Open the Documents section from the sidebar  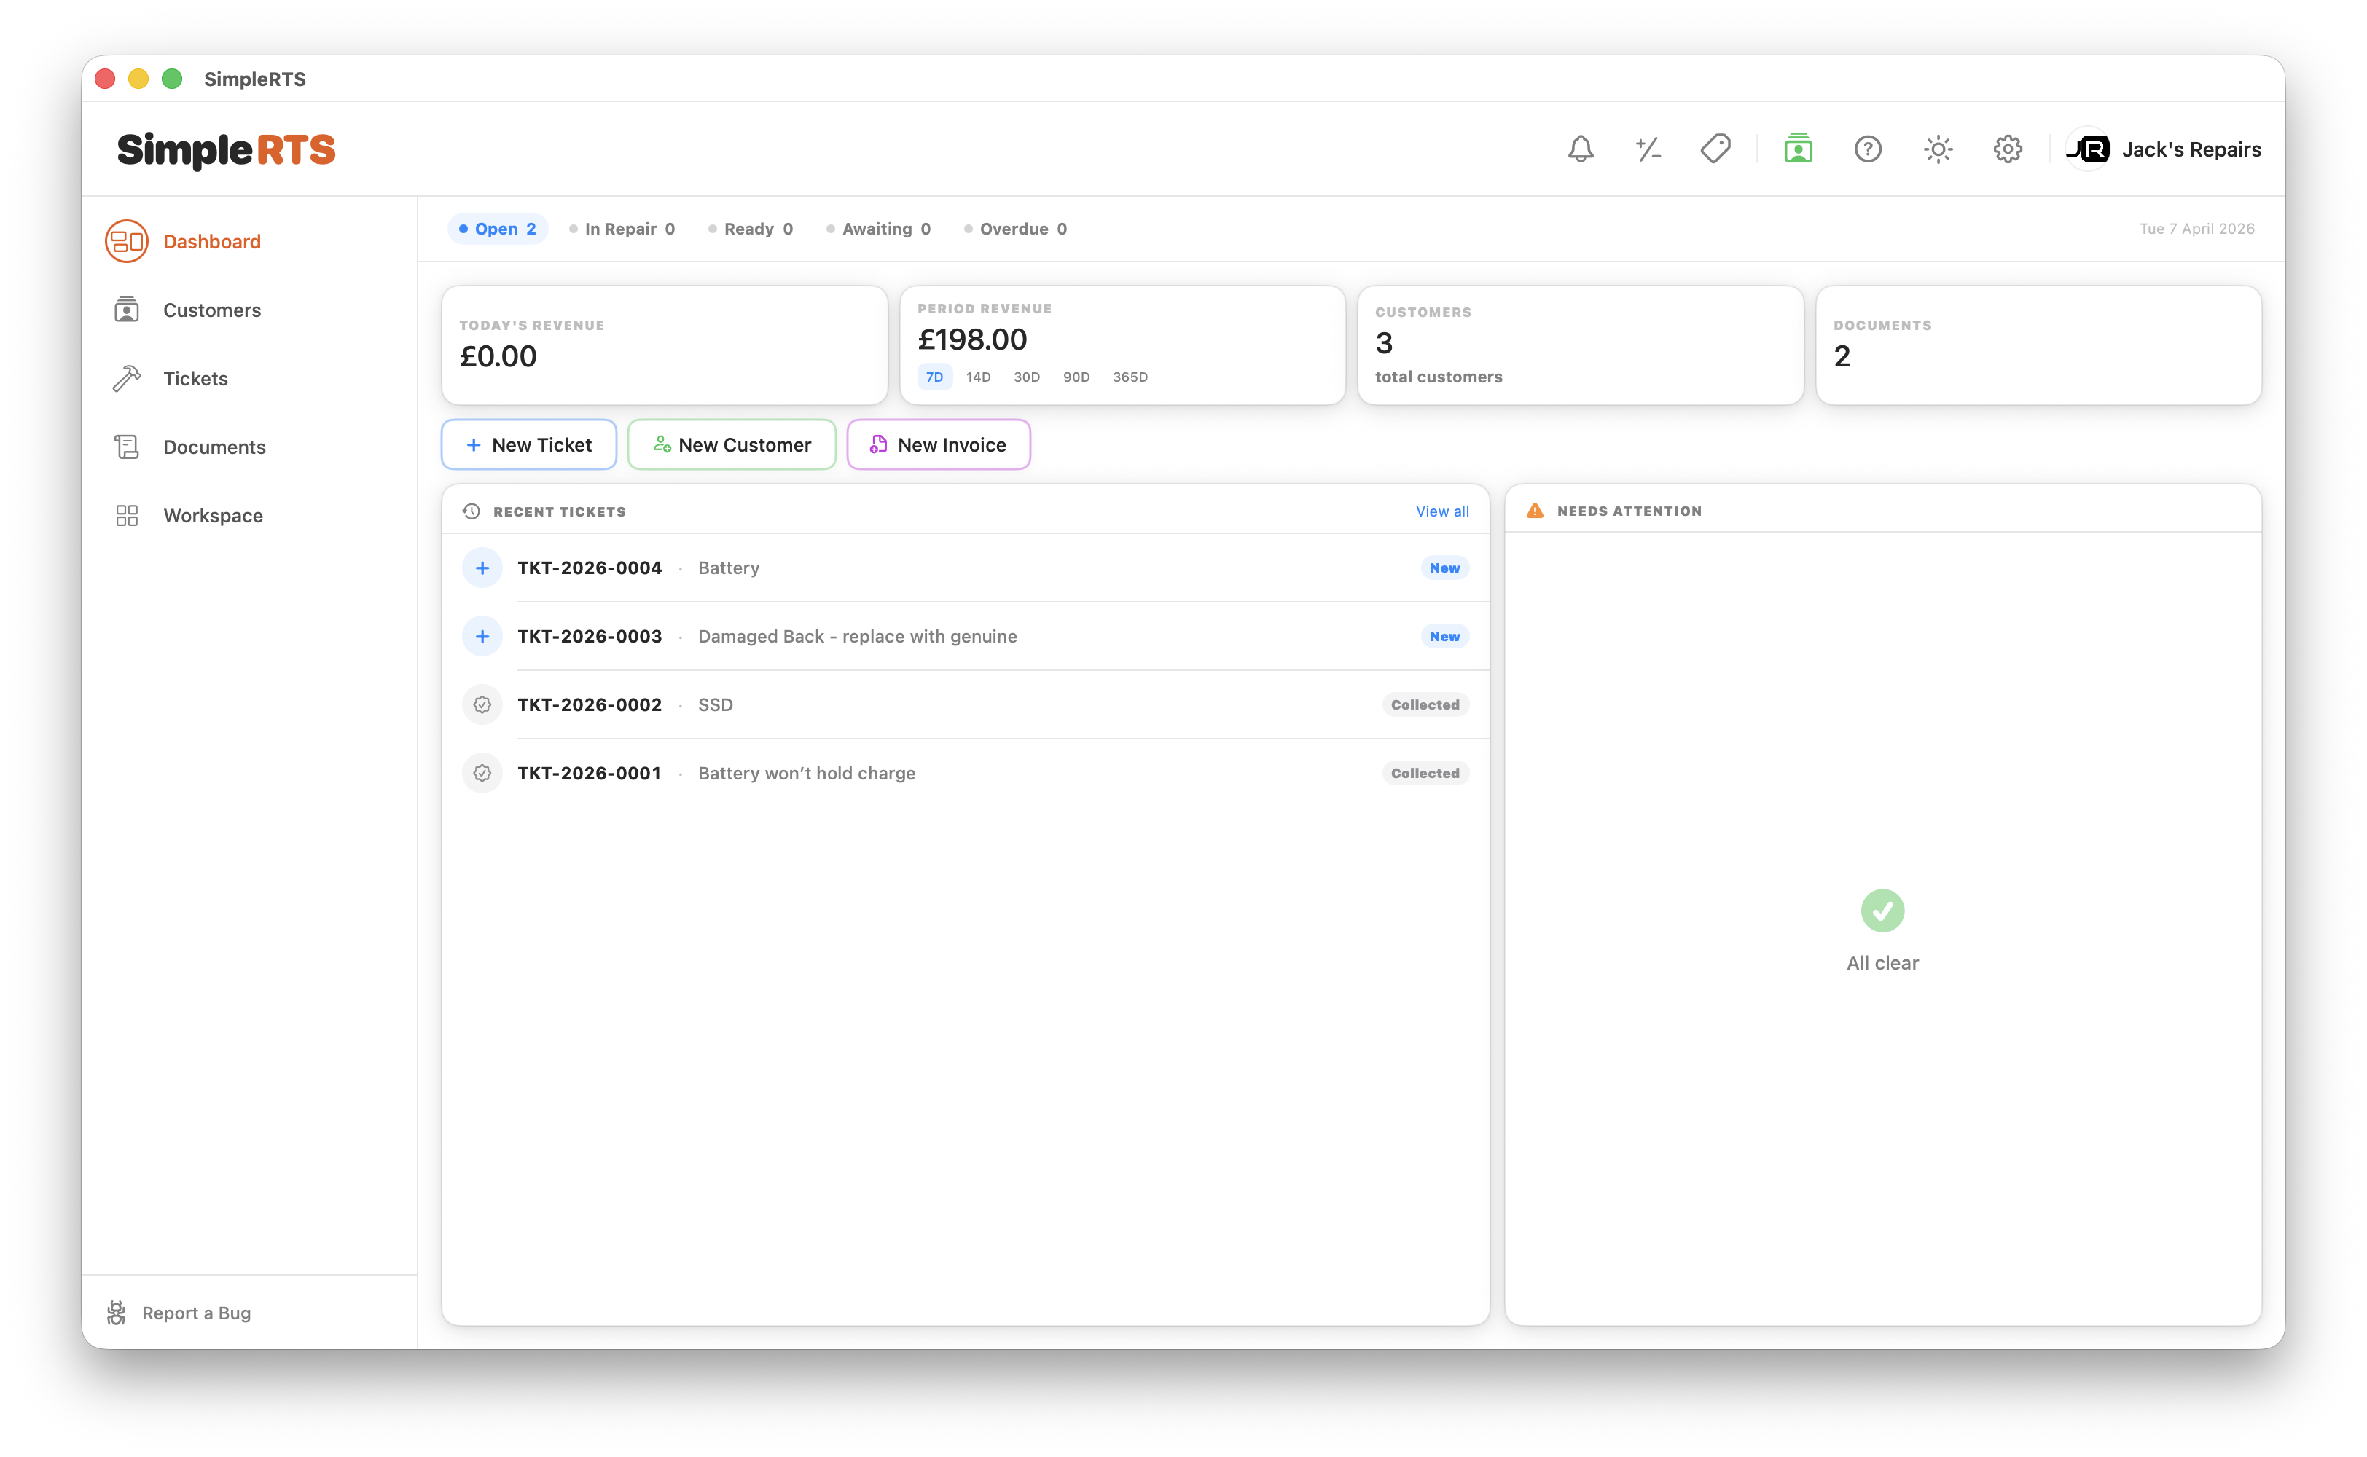click(214, 446)
